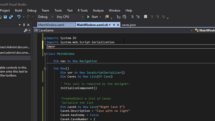Image resolution: width=215 pixels, height=121 pixels.
Task: Click the 'Imports System.IO' line
Action: (x=61, y=38)
